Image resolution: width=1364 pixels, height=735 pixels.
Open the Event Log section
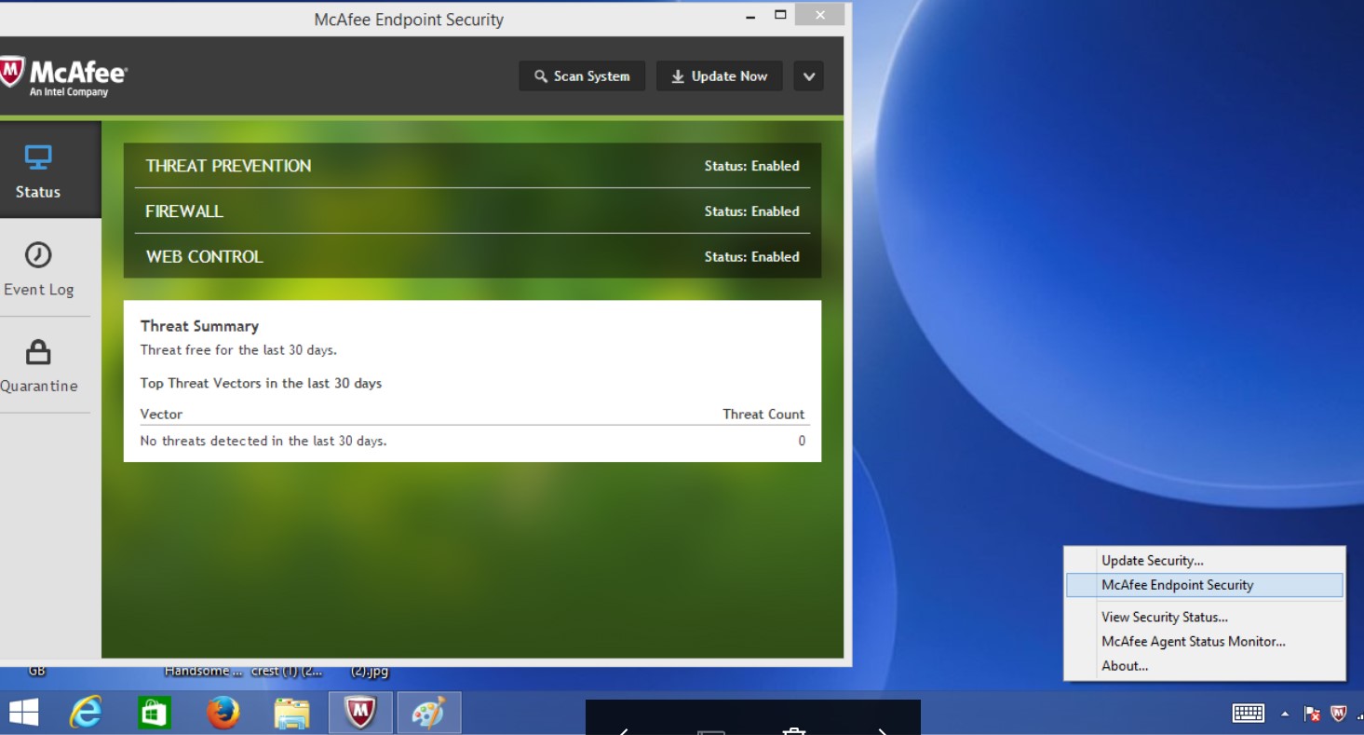coord(38,269)
